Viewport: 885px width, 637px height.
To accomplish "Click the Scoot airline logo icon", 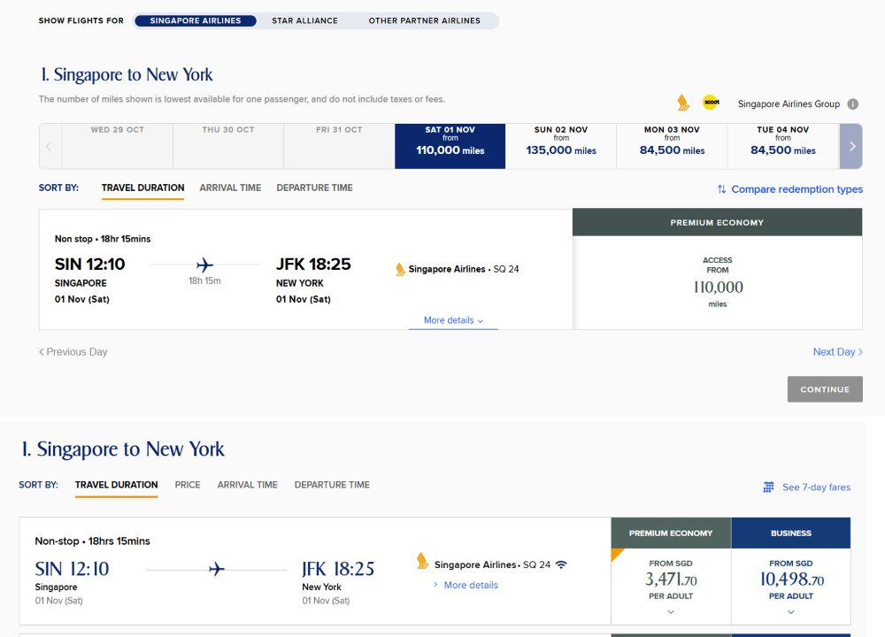I will 711,104.
